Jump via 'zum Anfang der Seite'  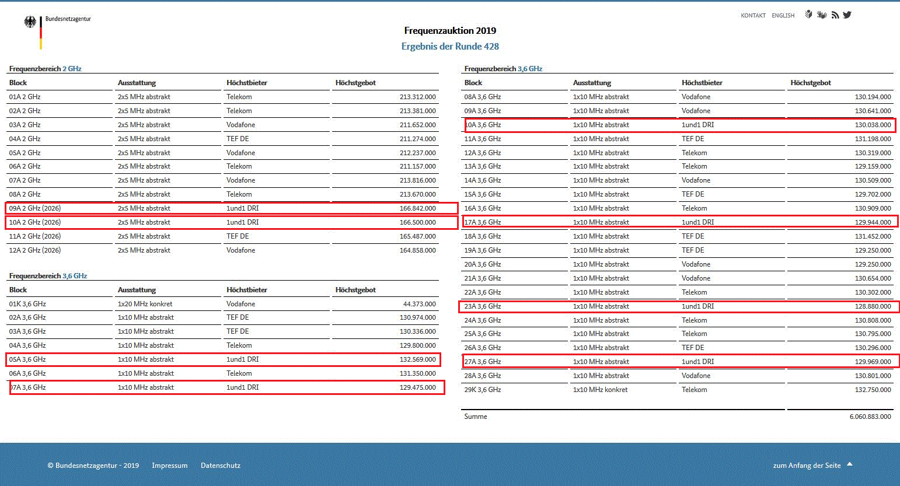pyautogui.click(x=812, y=465)
